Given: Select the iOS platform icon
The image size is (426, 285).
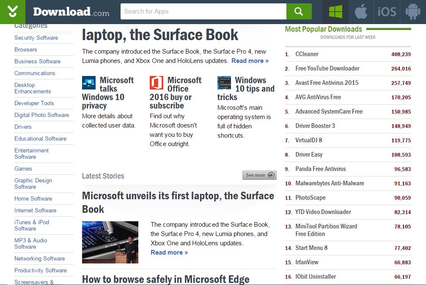Looking at the screenshot, I should (387, 12).
